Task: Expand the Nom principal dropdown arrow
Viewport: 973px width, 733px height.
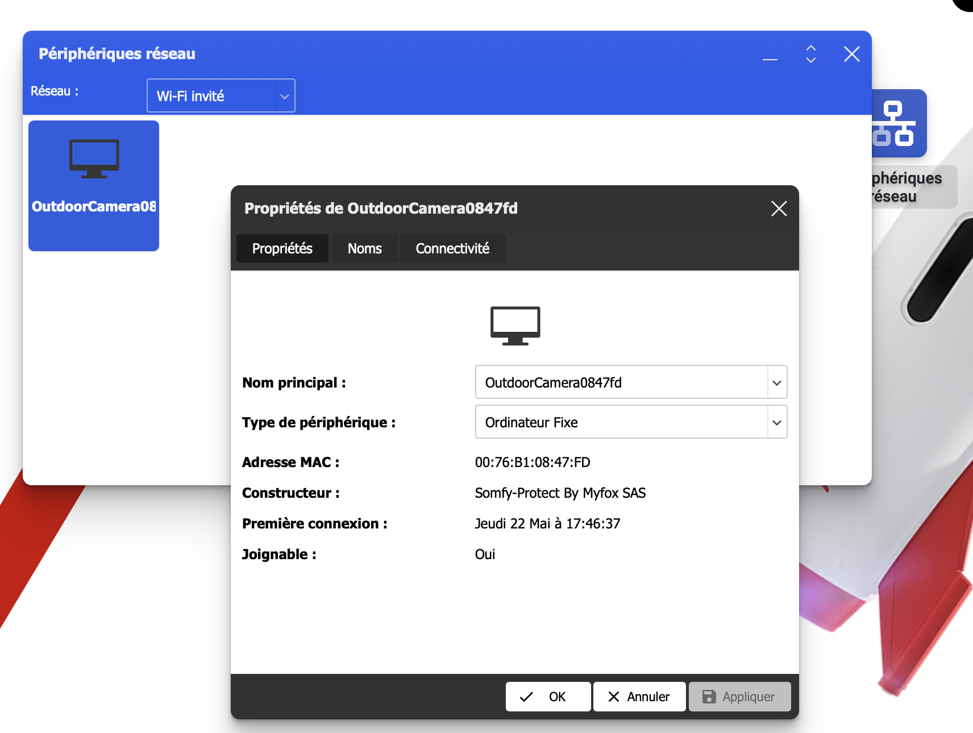Action: pos(776,382)
